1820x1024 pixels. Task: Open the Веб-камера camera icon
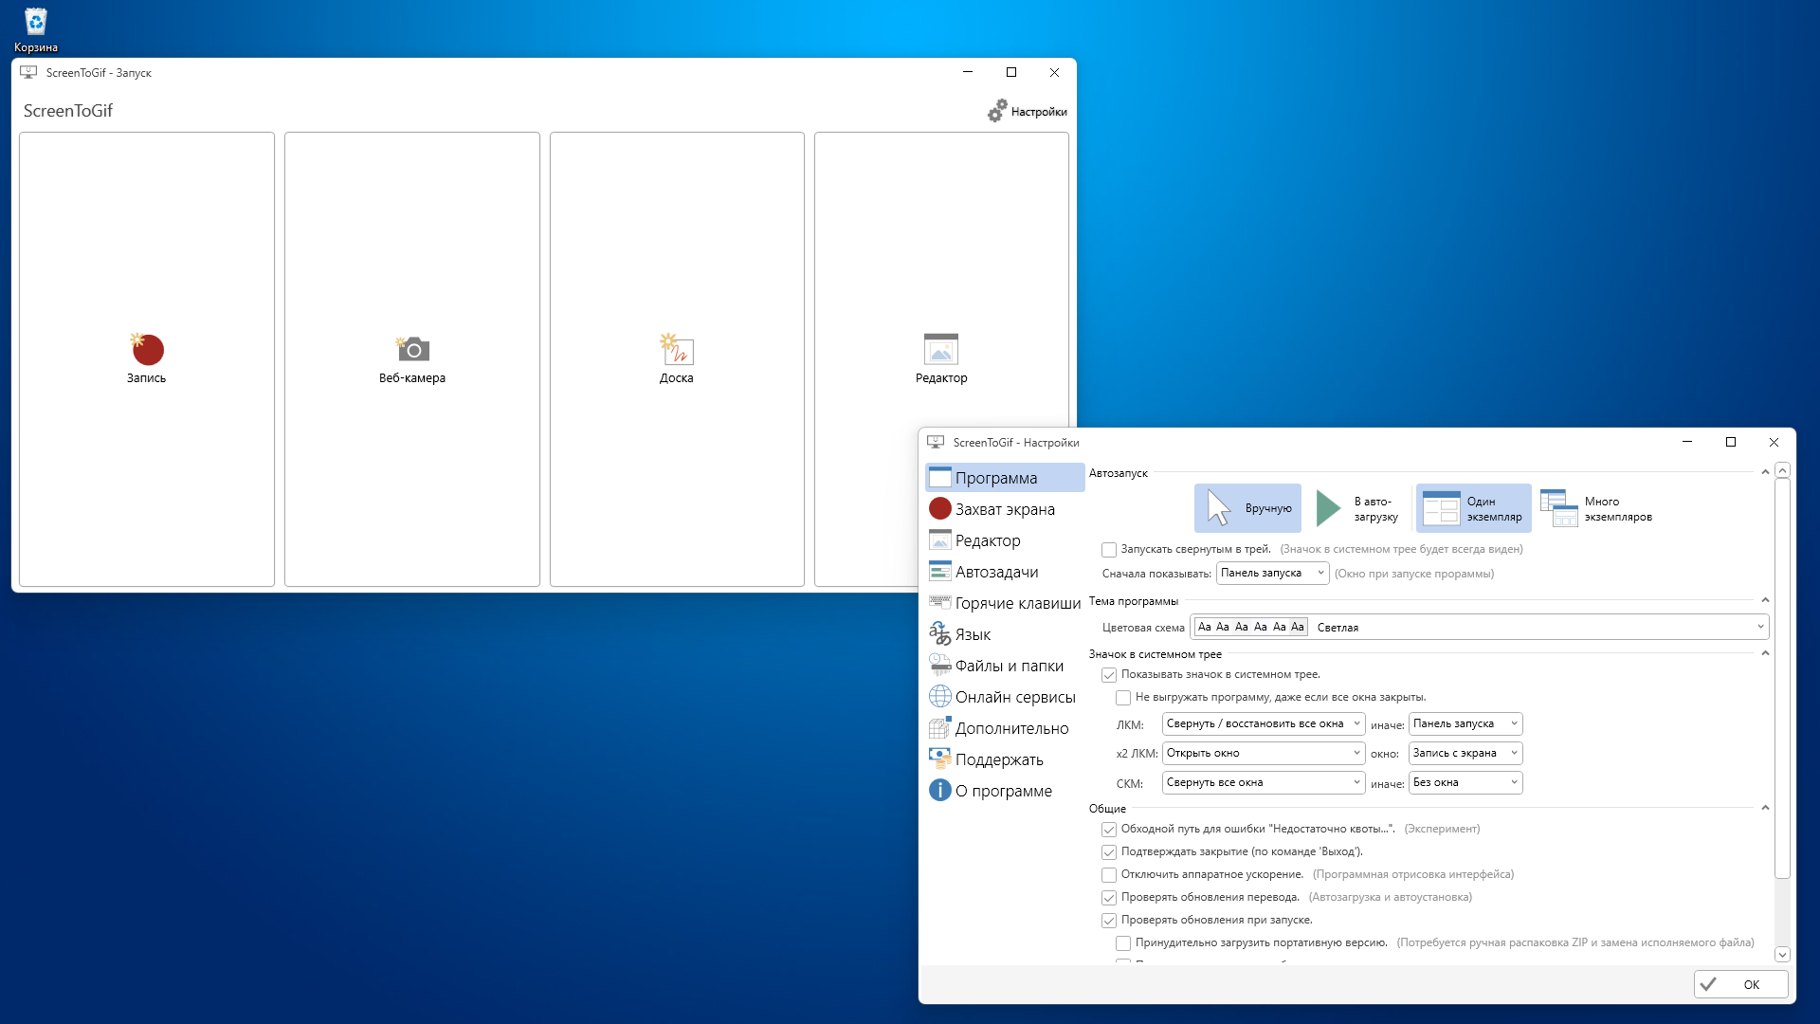click(x=412, y=350)
